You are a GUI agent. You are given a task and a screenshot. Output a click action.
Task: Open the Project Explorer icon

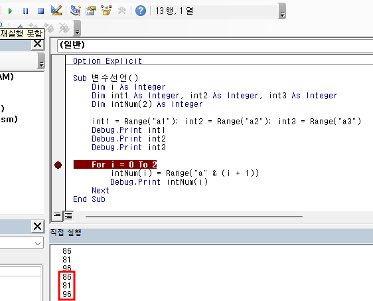pos(76,11)
